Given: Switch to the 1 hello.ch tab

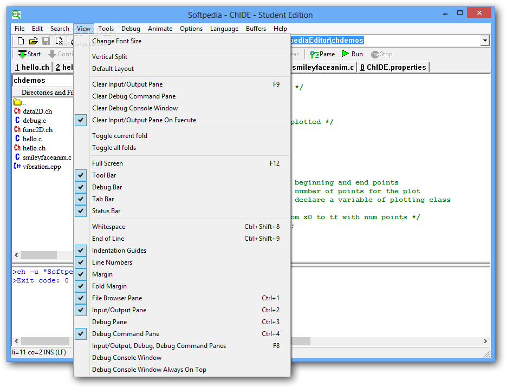Looking at the screenshot, I should [x=32, y=67].
